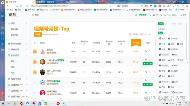Click the browser back arrow
The height and width of the screenshot is (106, 190).
pos(8,6)
